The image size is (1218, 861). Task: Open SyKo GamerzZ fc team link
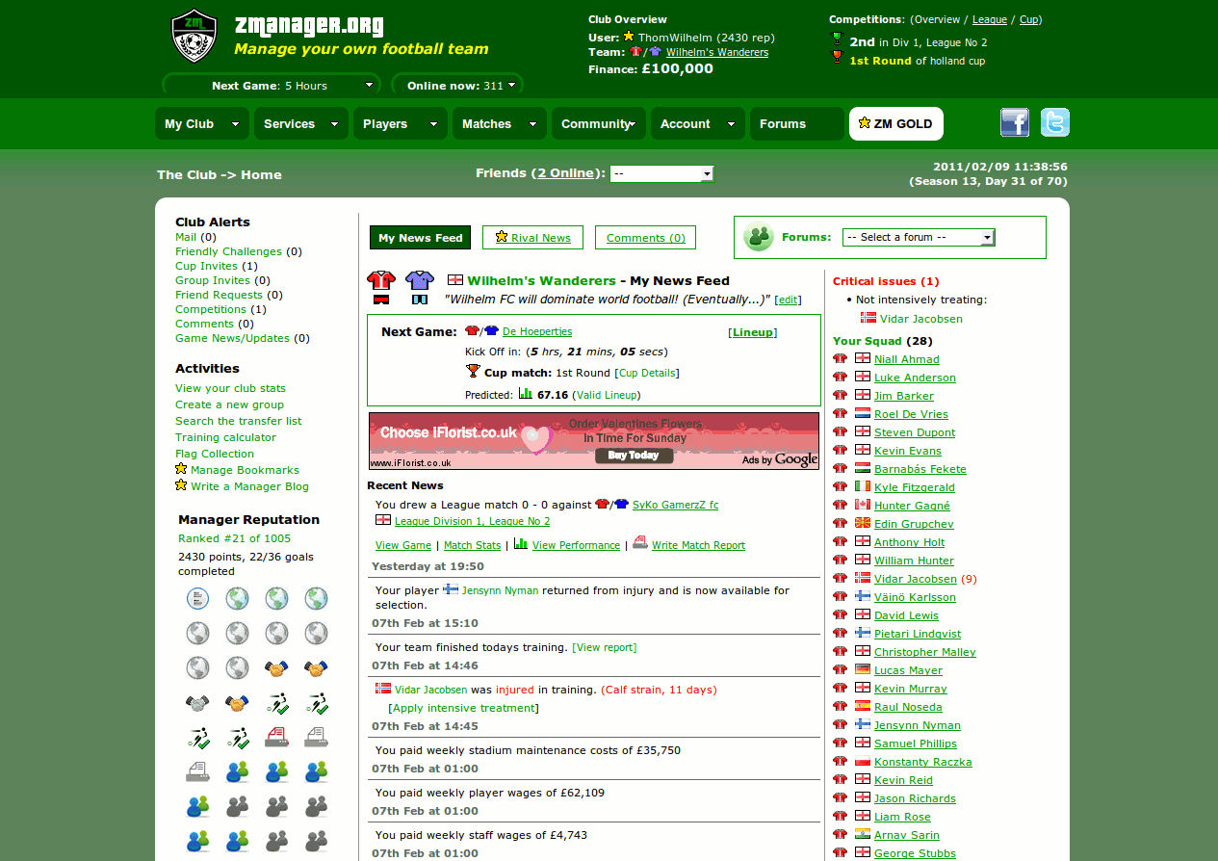675,505
